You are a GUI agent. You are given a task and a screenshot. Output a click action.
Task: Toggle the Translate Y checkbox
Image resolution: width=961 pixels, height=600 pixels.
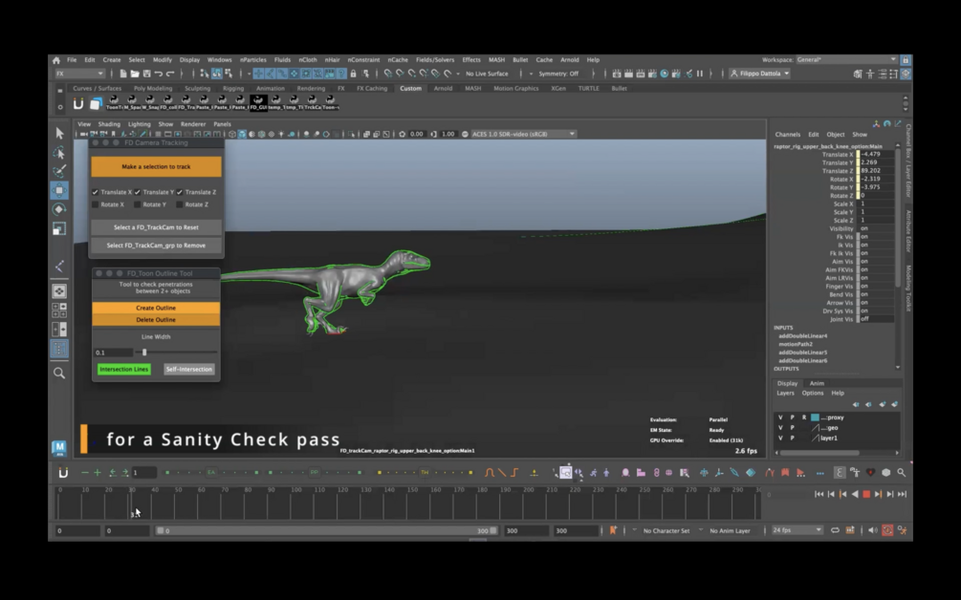coord(138,192)
